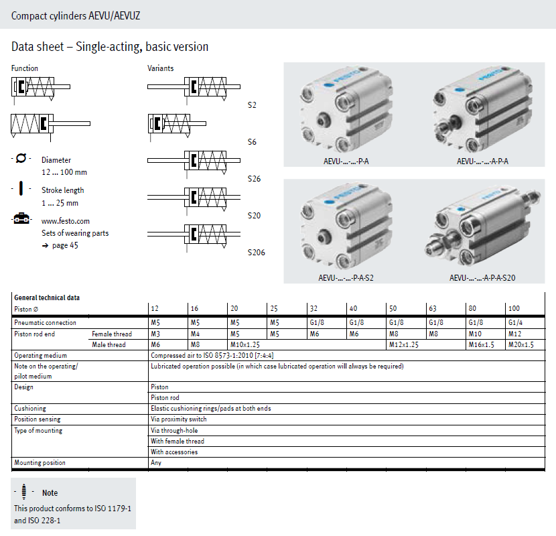Click the 'Design' row label
The width and height of the screenshot is (556, 536).
(23, 387)
